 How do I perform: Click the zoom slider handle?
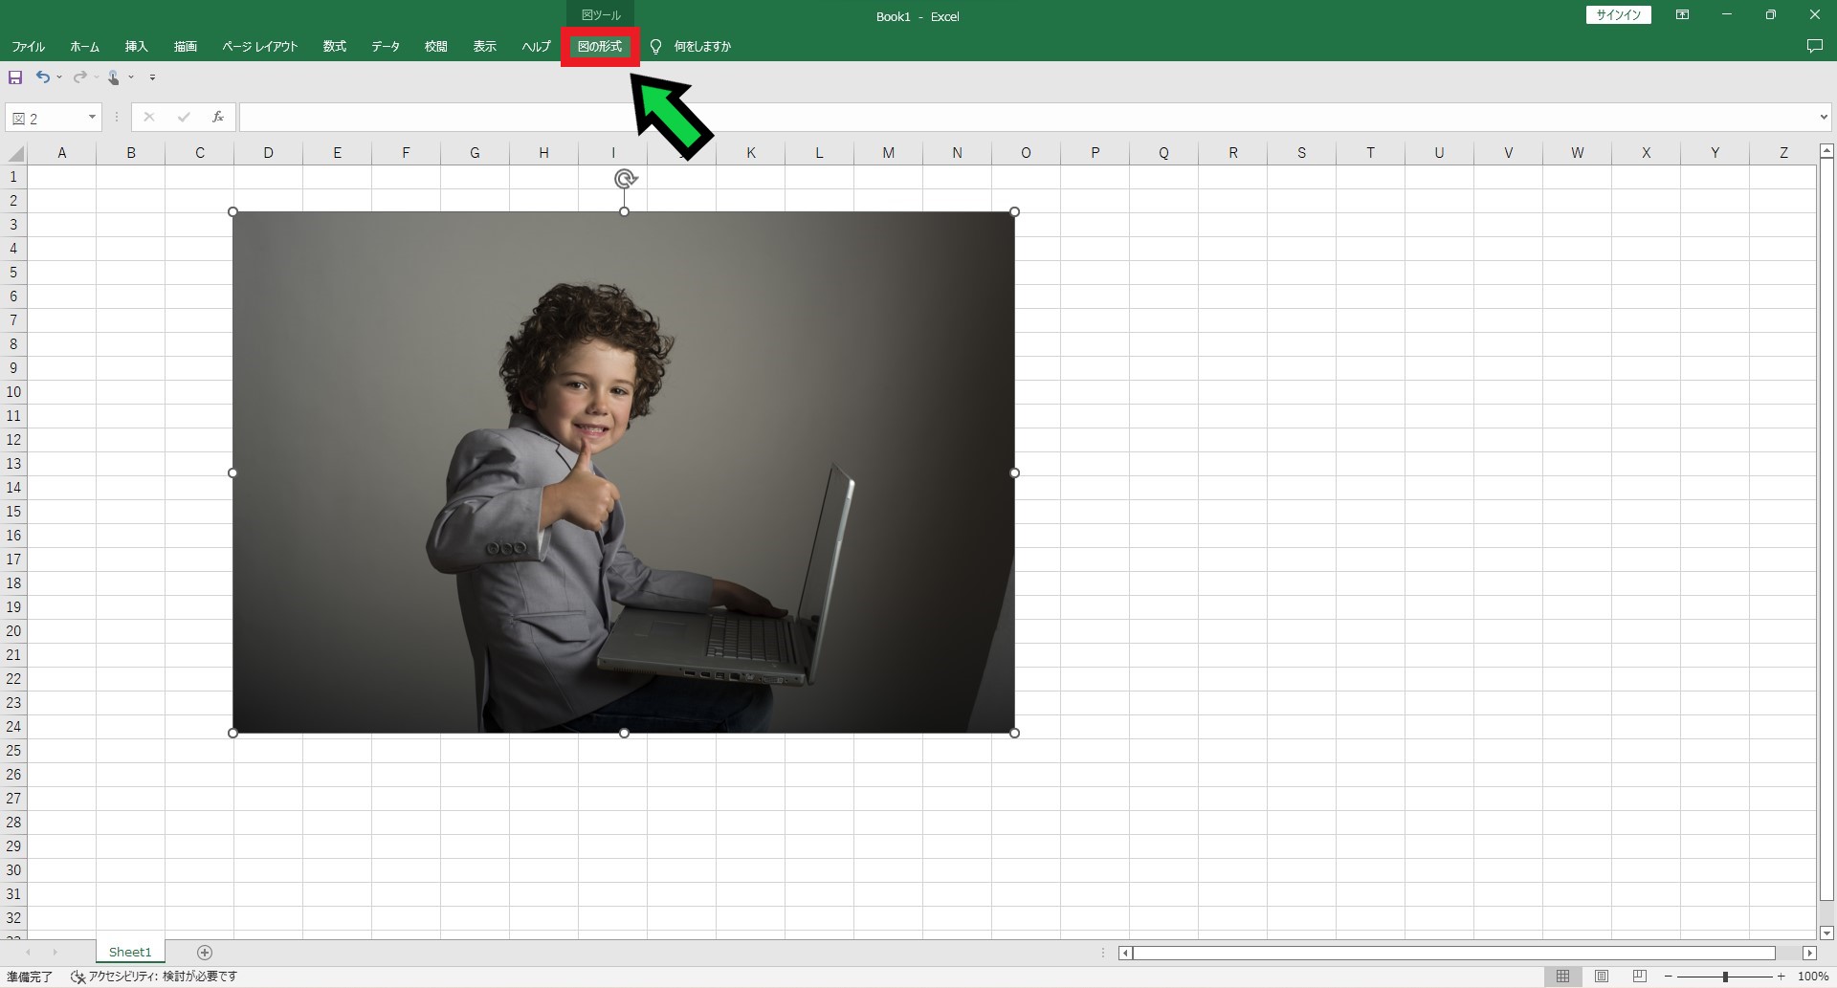click(x=1725, y=977)
